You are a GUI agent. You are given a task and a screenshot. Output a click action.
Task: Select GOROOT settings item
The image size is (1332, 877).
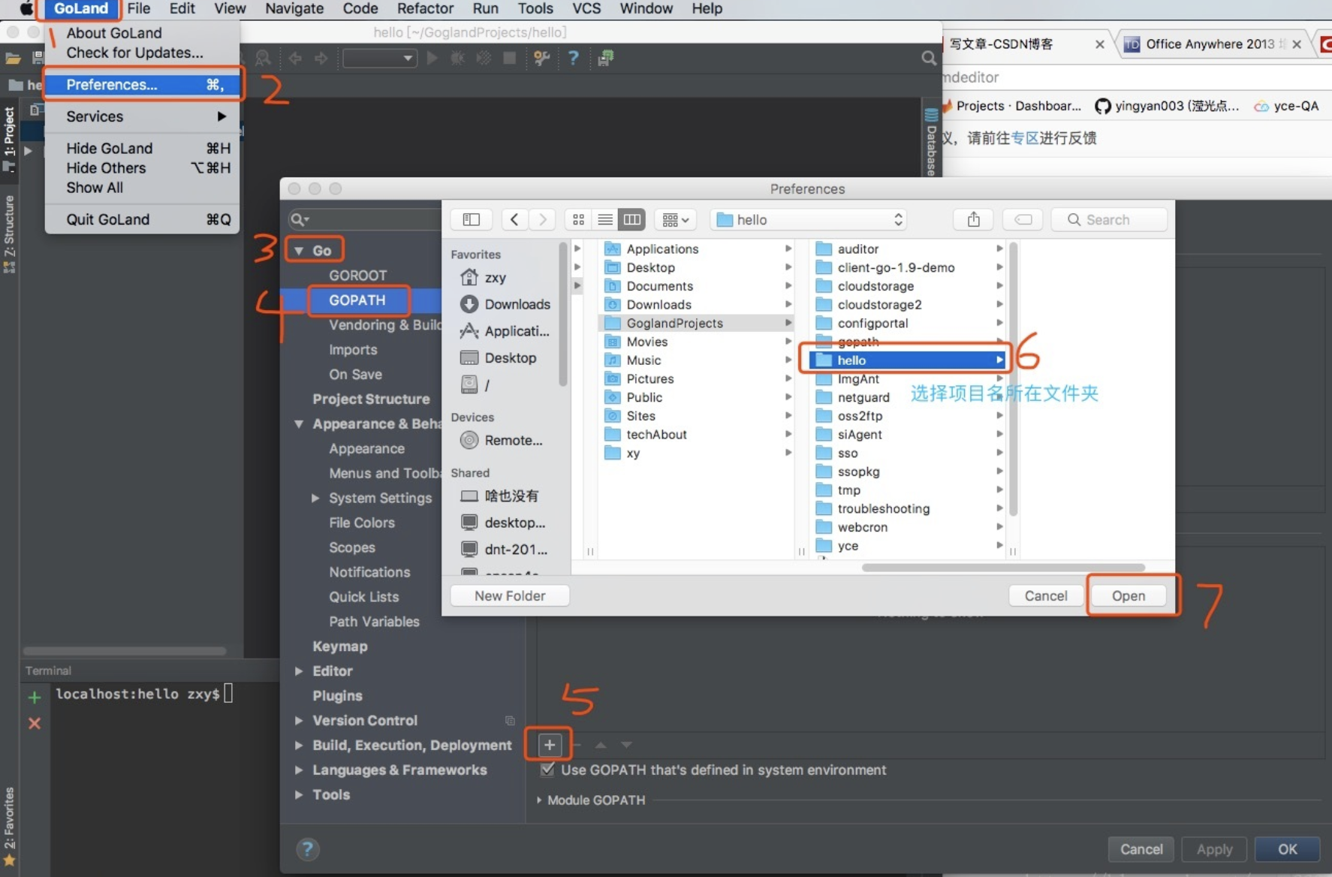coord(357,276)
